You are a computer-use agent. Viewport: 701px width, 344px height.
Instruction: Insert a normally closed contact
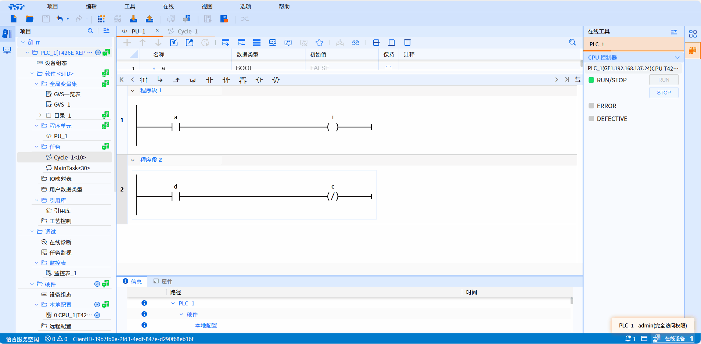(226, 80)
